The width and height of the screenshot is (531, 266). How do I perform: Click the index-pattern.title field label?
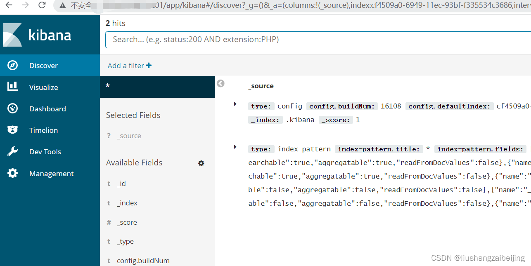pos(379,149)
